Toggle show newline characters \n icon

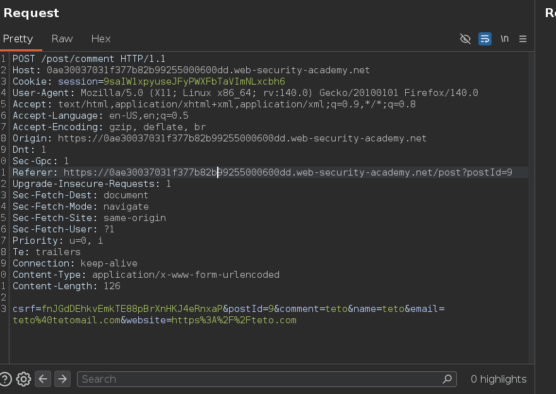pyautogui.click(x=504, y=39)
